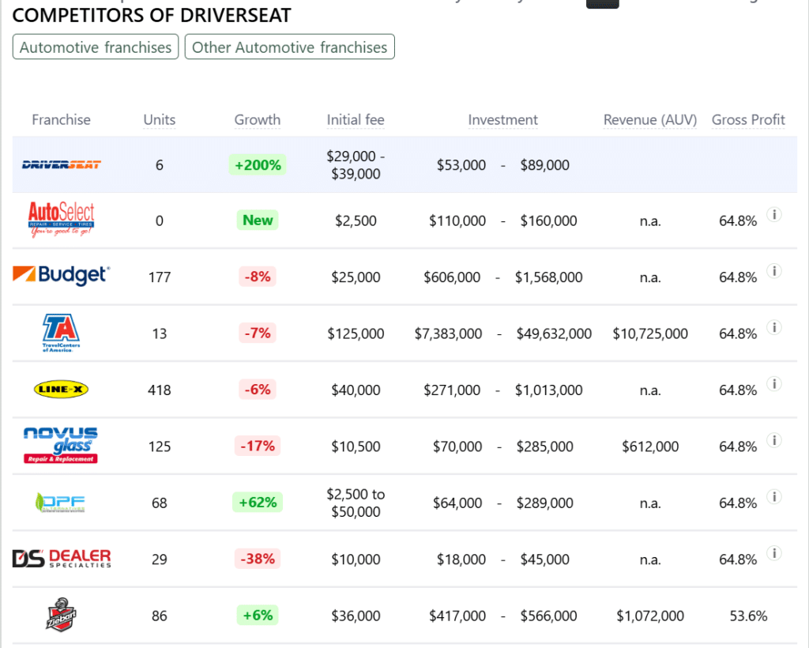Click info icon in LINE-X row
The width and height of the screenshot is (809, 648).
(x=774, y=383)
